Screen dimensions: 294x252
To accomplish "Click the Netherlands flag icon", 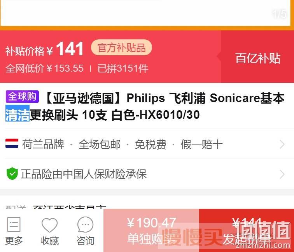I will (12, 143).
